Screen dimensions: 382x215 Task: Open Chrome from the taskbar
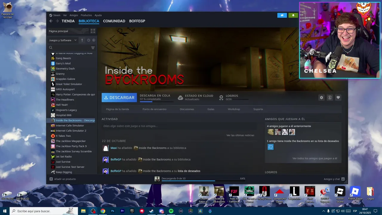103,211
